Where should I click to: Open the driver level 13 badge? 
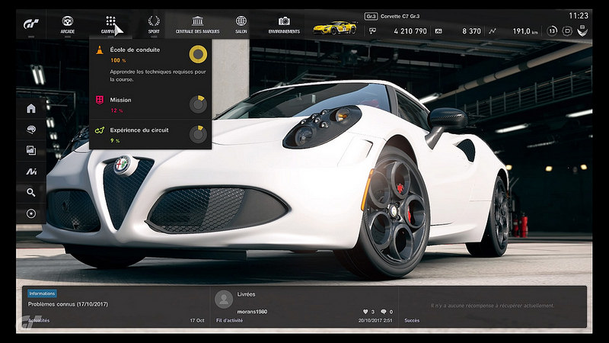tap(552, 30)
